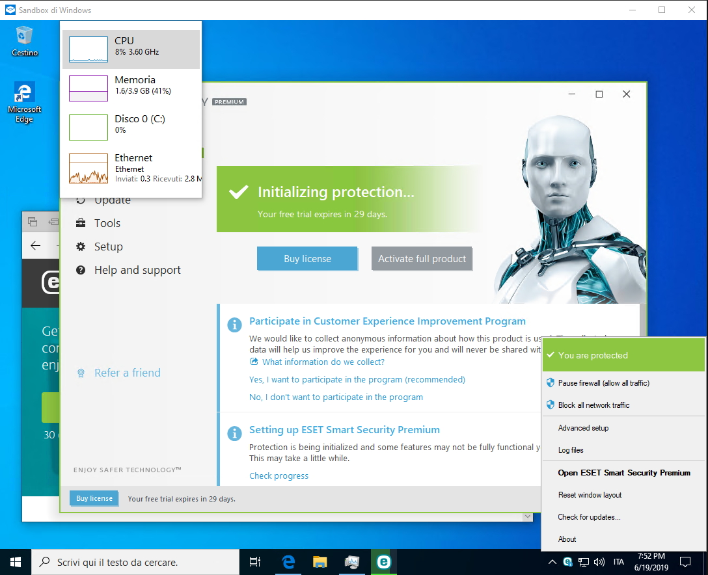Open File Explorer from the taskbar
The image size is (708, 575).
click(x=320, y=562)
